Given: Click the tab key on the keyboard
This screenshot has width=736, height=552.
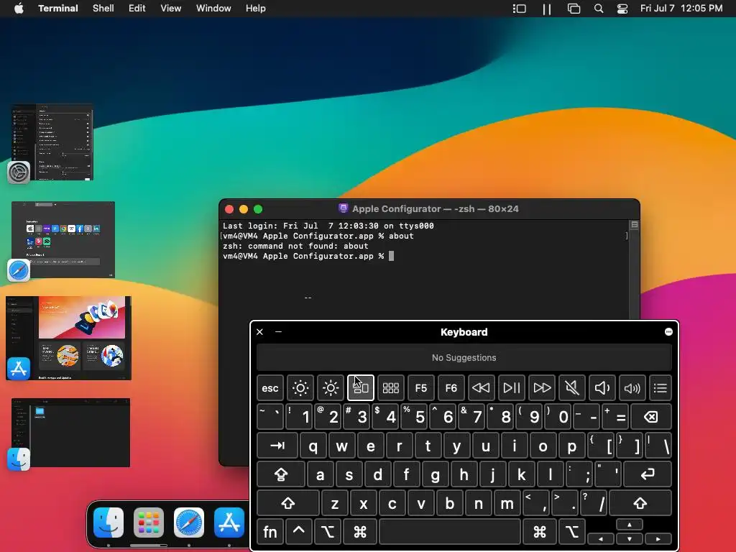Looking at the screenshot, I should [277, 446].
